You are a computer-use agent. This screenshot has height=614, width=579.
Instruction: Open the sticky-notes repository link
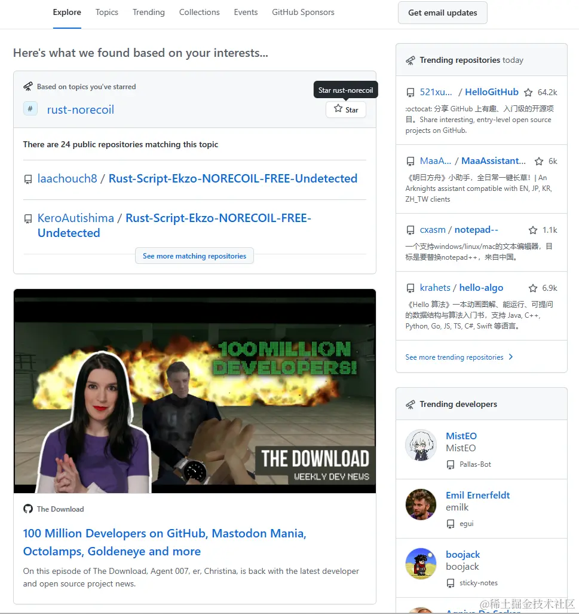pos(479,583)
